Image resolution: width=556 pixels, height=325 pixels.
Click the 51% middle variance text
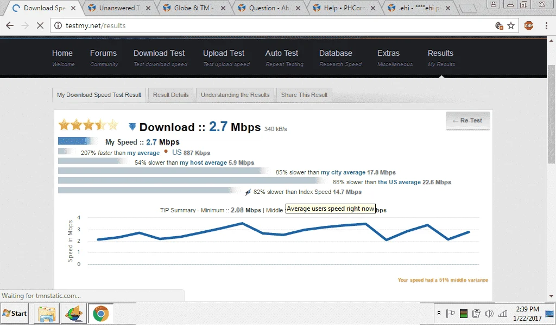coord(443,279)
